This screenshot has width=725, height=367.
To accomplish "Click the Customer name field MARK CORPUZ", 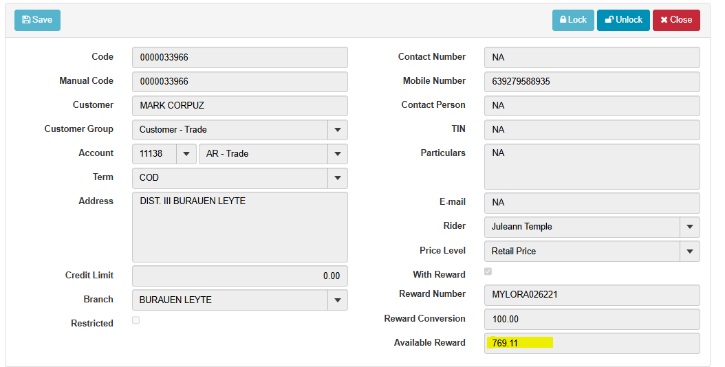I will pos(239,106).
